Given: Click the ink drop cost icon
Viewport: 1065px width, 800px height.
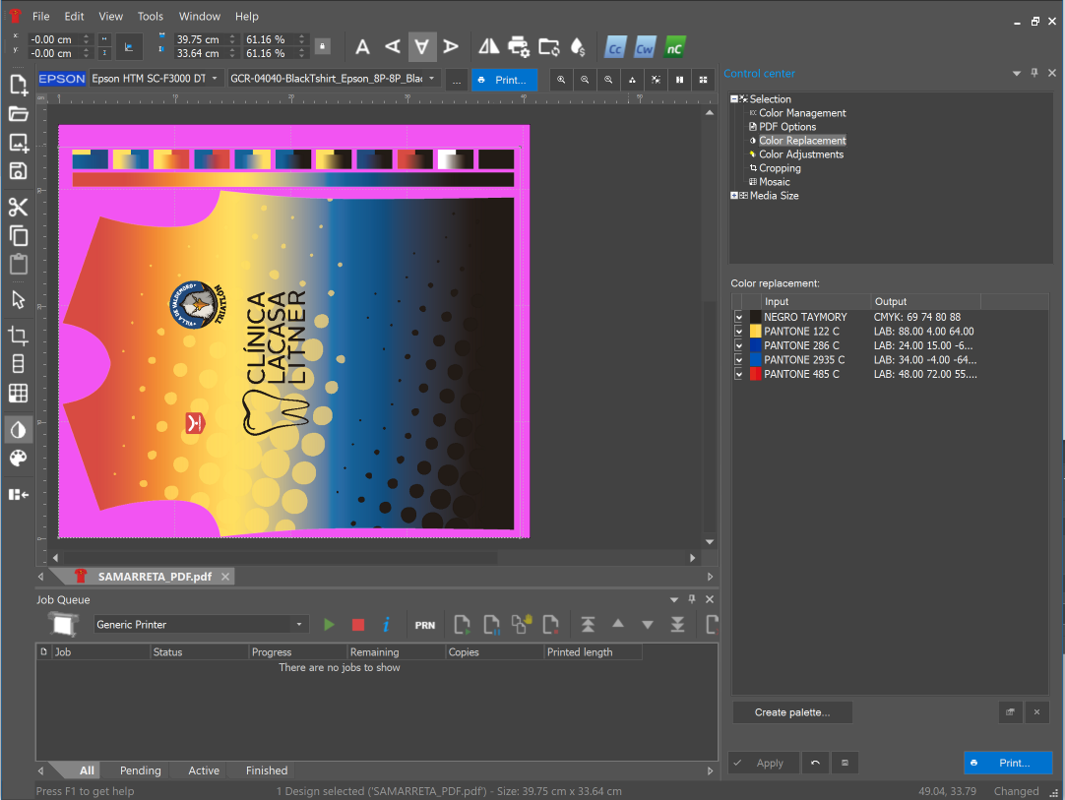Looking at the screenshot, I should 578,47.
